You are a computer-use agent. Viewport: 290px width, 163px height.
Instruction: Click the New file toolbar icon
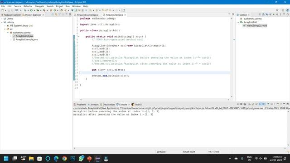3,10
